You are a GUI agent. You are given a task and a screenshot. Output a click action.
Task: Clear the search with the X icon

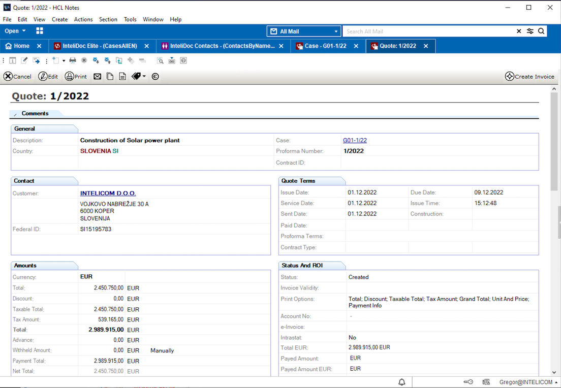pos(519,31)
